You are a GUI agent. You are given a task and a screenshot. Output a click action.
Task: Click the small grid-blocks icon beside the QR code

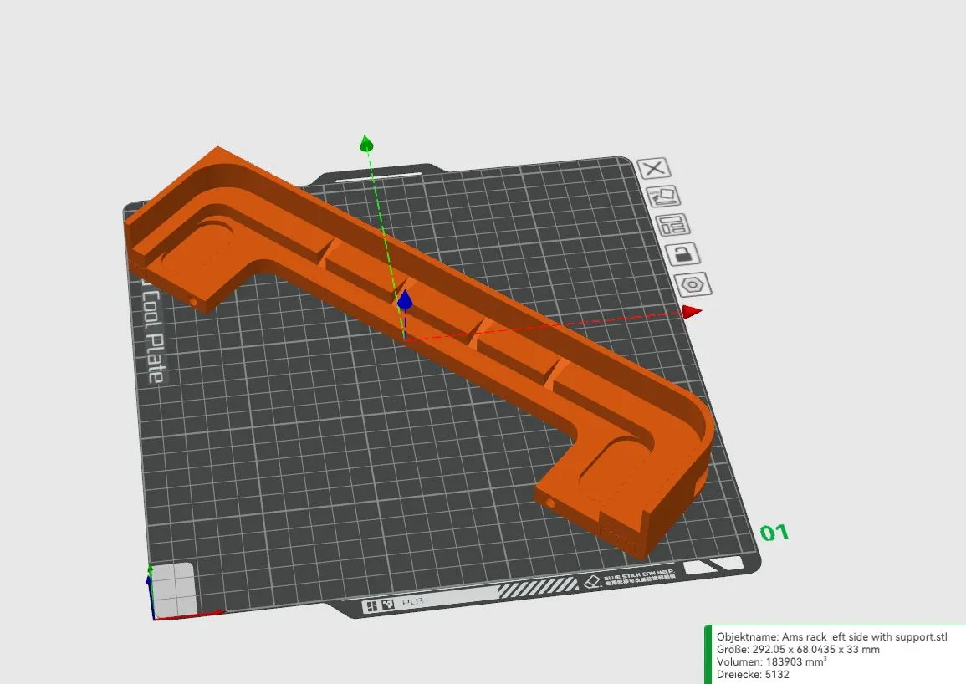point(372,605)
